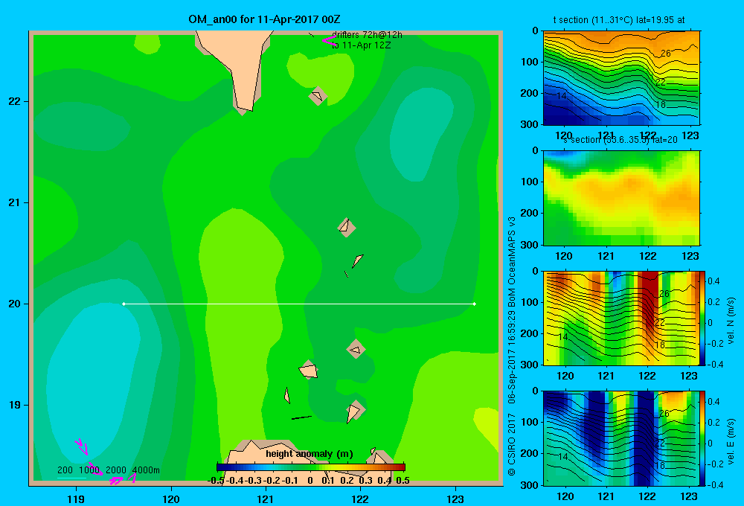The height and width of the screenshot is (506, 744).
Task: Click the 'vel. N (m/s)' axis label
Action: [x=731, y=321]
